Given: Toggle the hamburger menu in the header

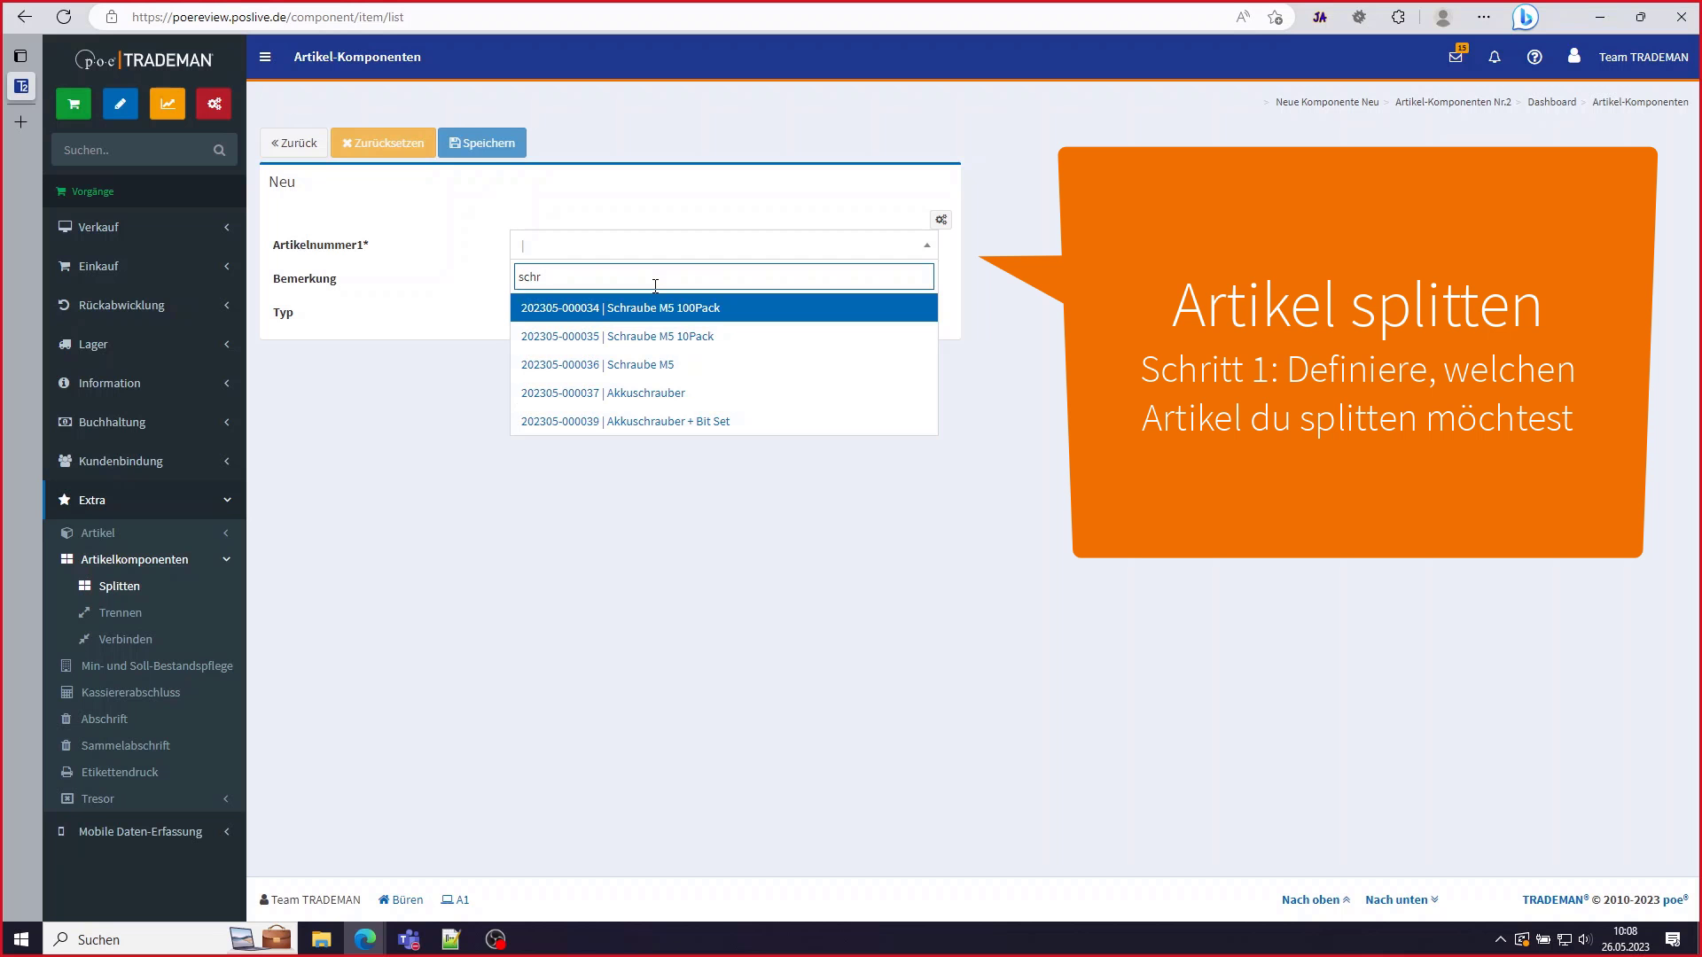Looking at the screenshot, I should click(265, 57).
